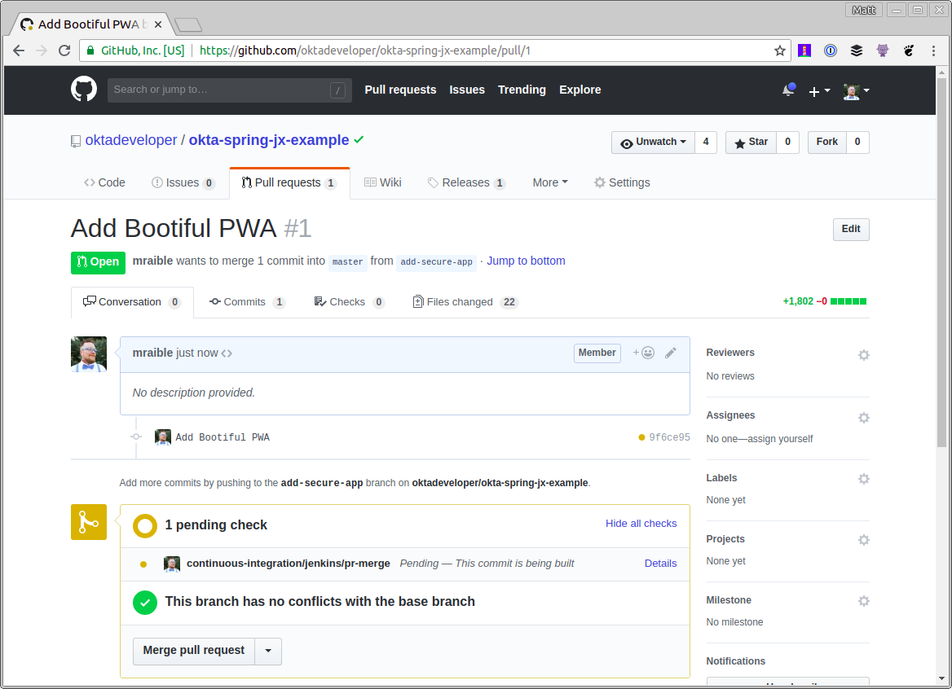Add emoji reaction to comment
952x689 pixels.
pos(644,353)
